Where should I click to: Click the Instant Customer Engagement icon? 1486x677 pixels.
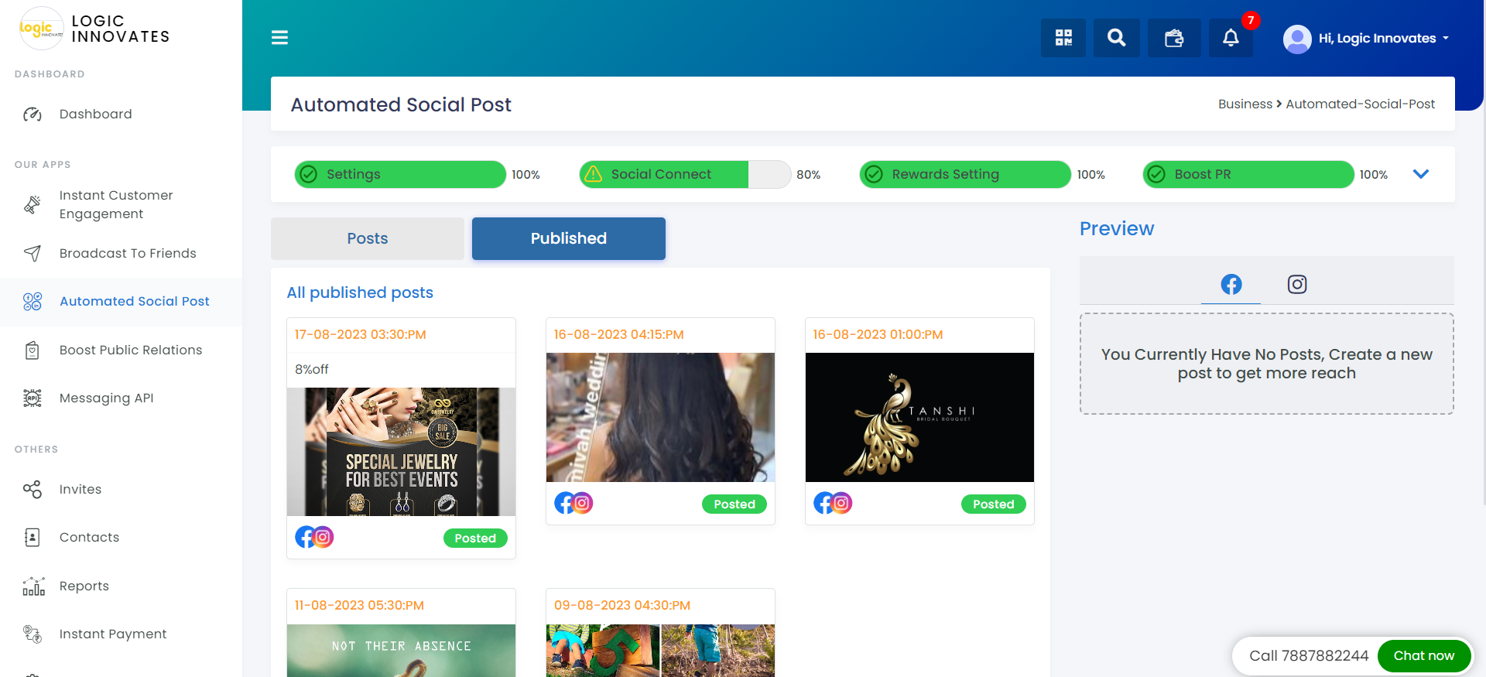(x=33, y=204)
